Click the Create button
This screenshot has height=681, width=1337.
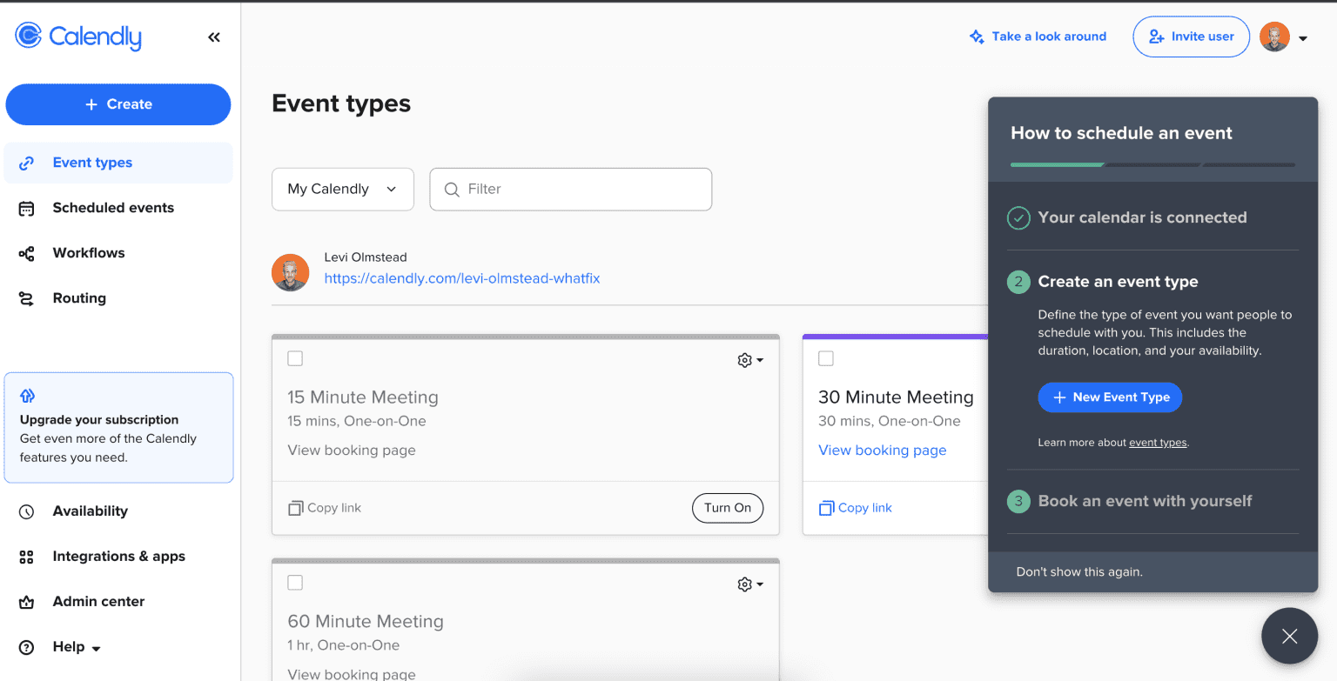(118, 104)
